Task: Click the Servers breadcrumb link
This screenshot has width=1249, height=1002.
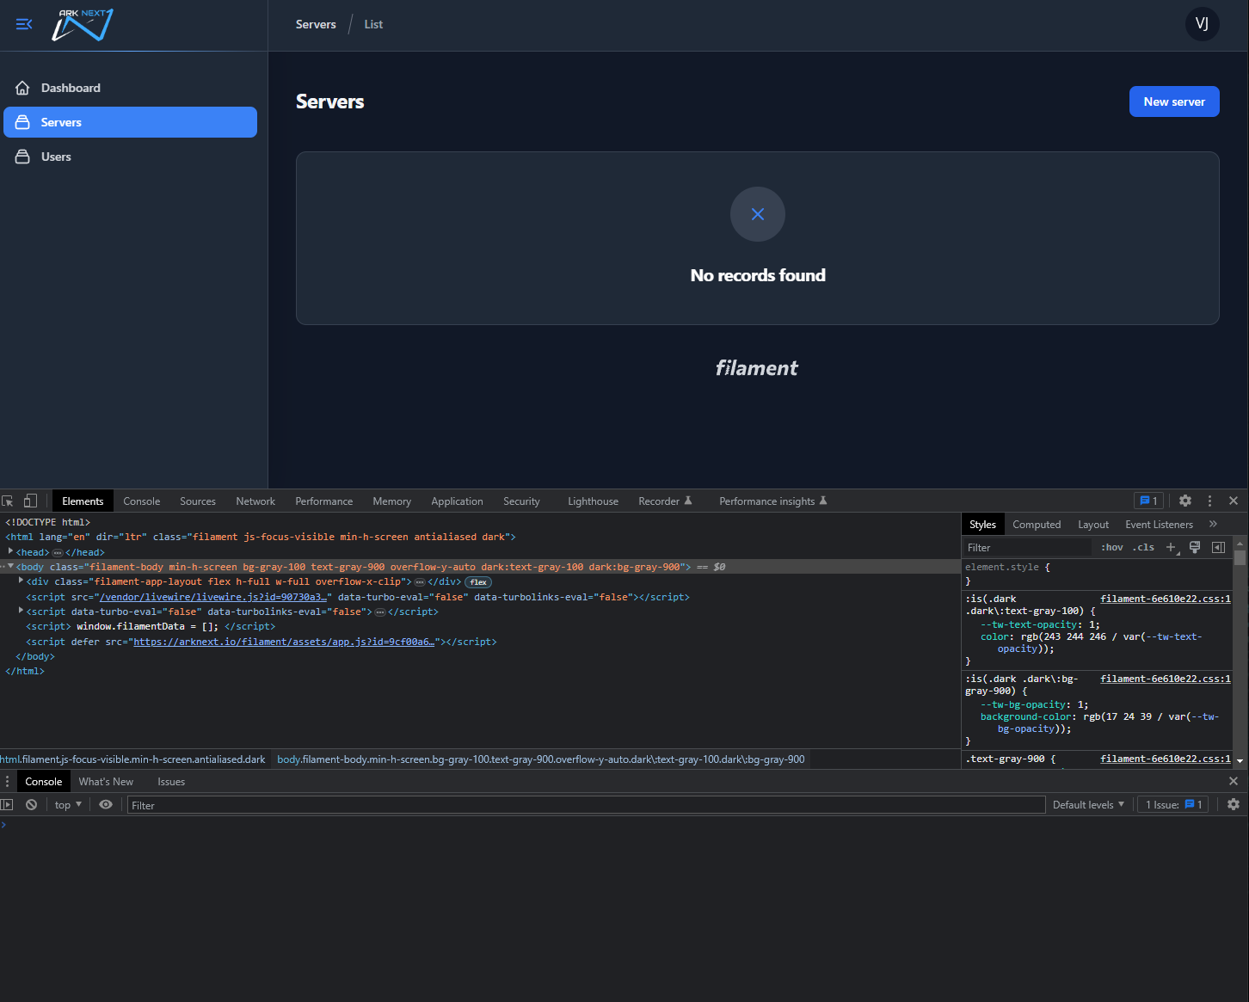Action: pyautogui.click(x=316, y=24)
